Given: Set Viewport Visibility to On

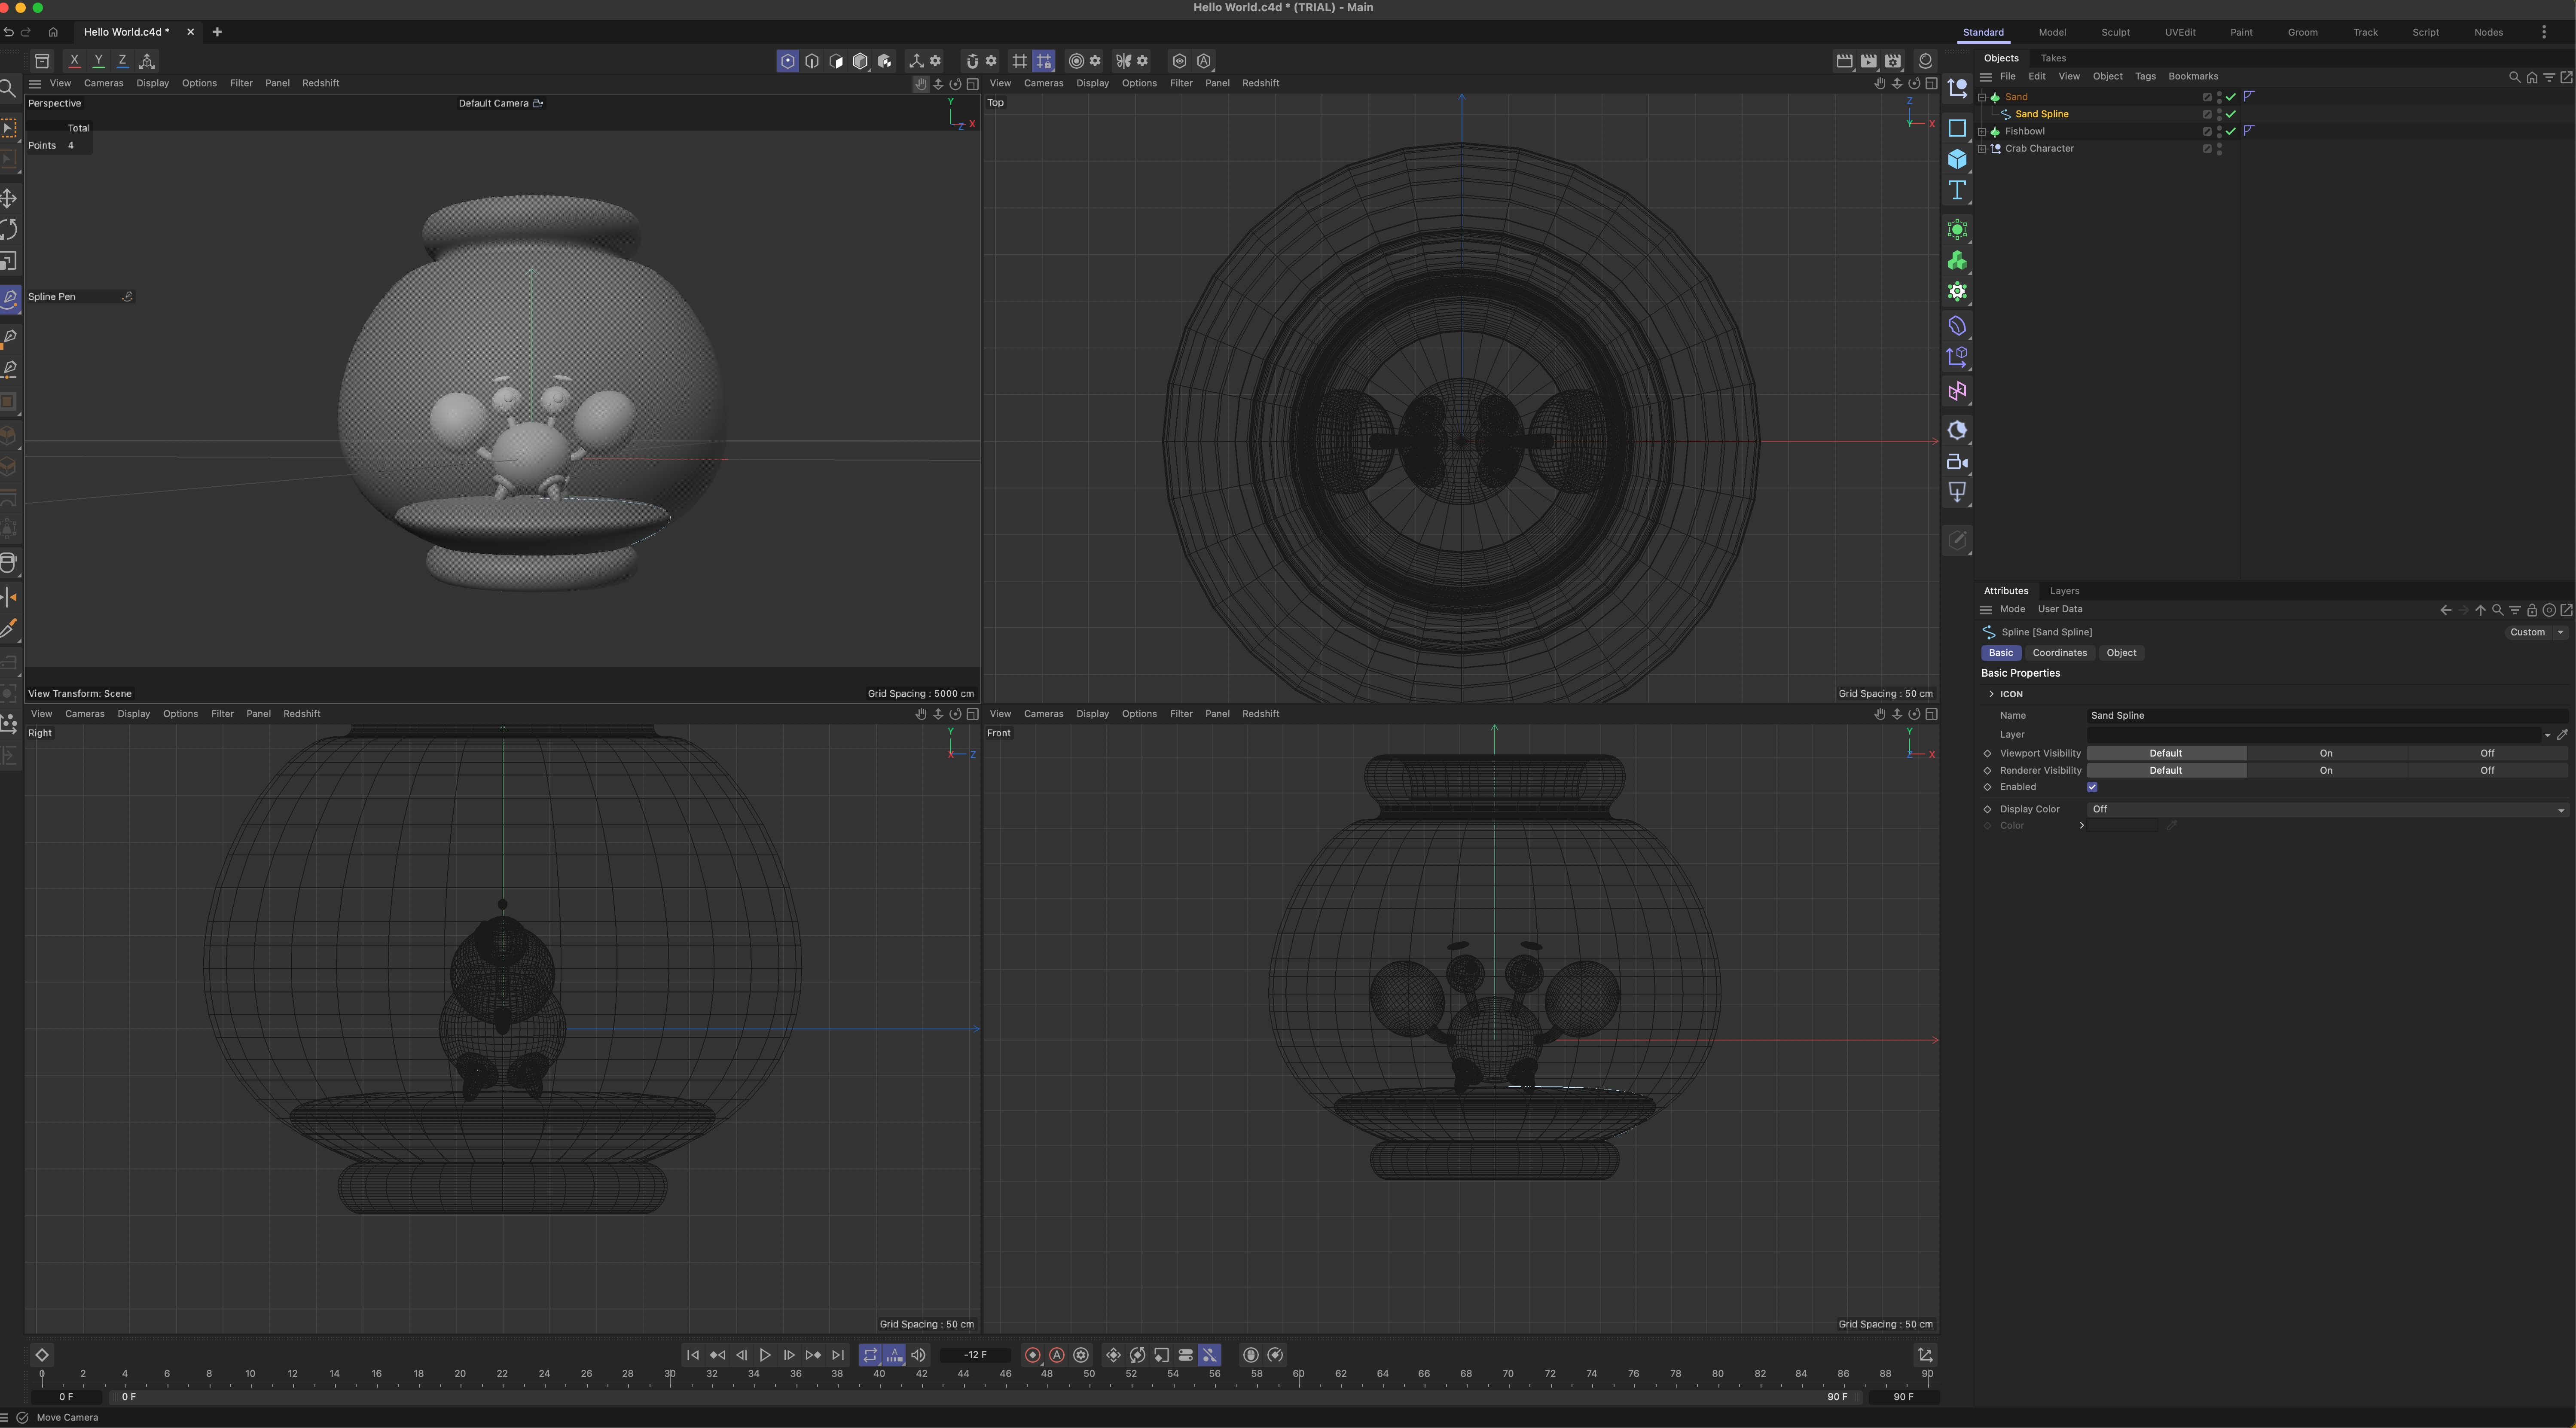Looking at the screenshot, I should [2326, 754].
